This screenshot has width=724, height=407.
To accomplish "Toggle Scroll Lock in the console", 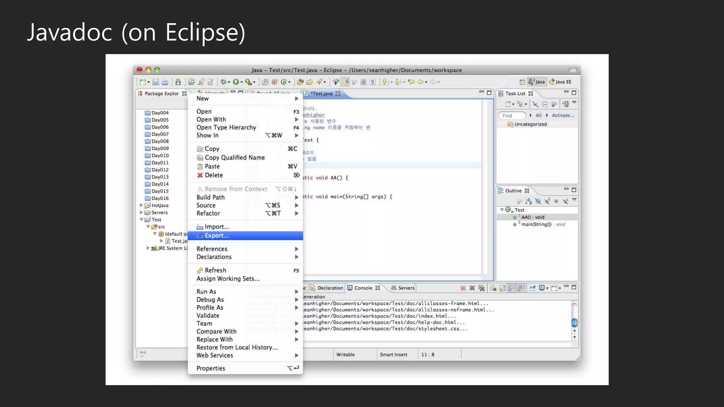I will click(x=502, y=288).
